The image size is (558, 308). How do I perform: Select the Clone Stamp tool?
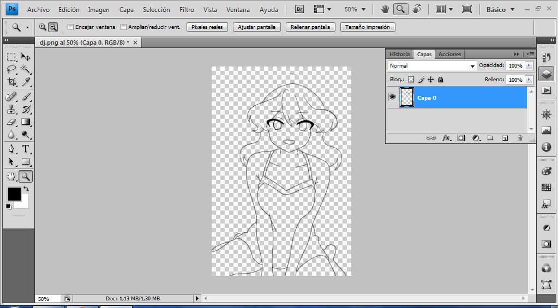[11, 109]
